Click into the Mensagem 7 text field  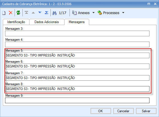(77, 78)
